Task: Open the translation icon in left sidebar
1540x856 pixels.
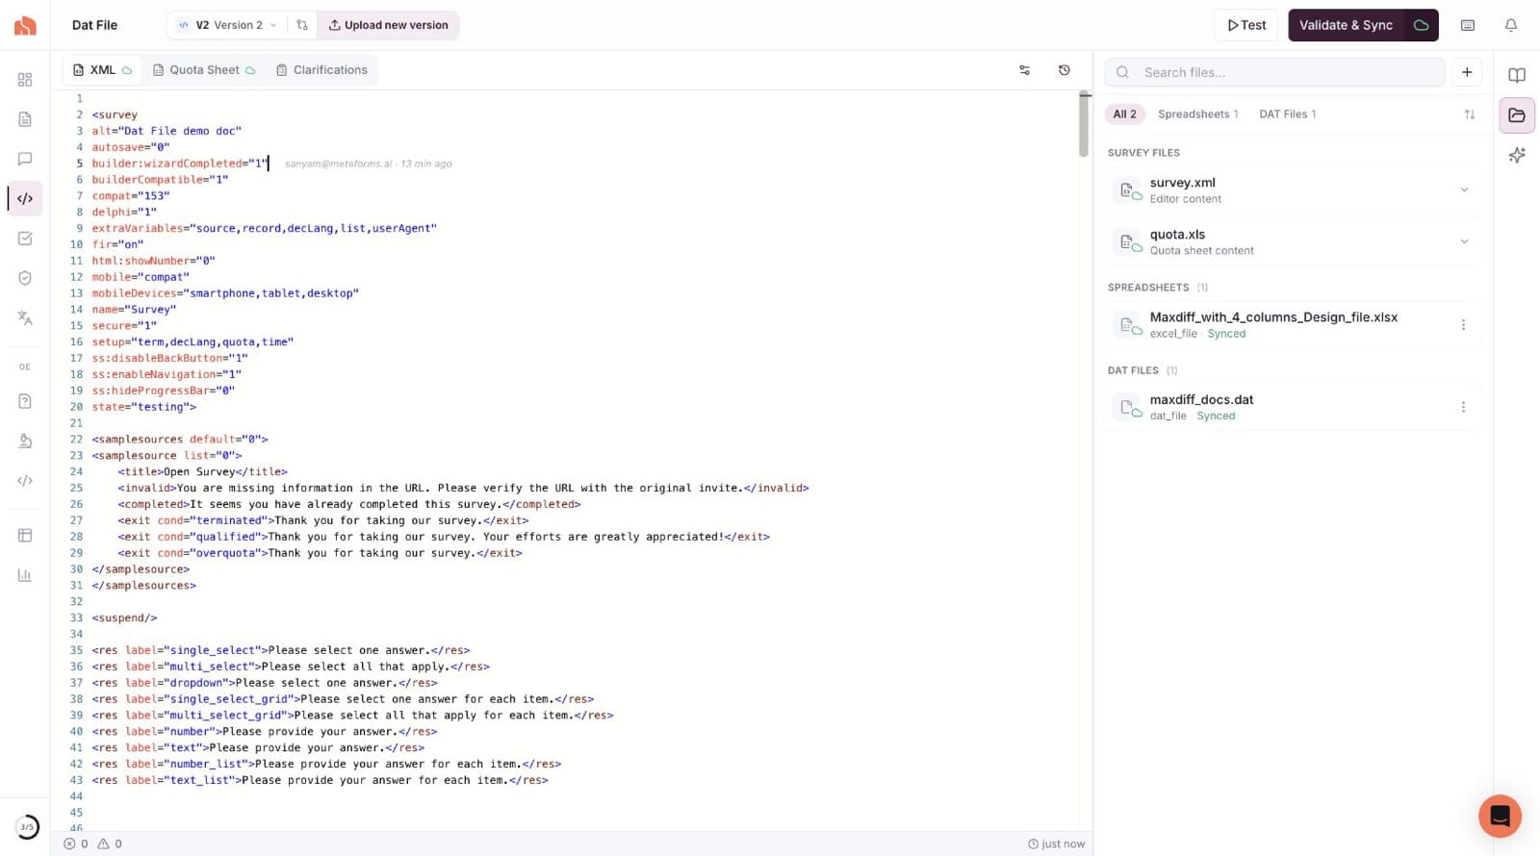Action: point(25,317)
